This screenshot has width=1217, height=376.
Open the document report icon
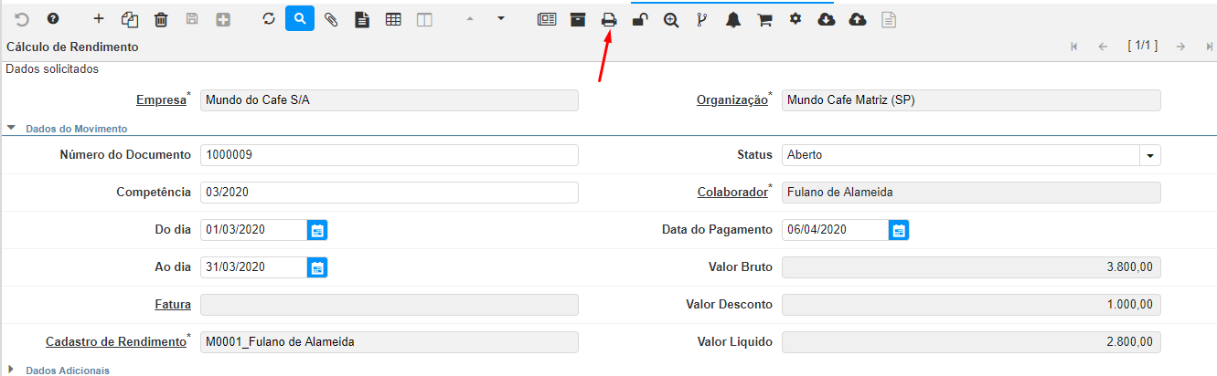pos(362,18)
